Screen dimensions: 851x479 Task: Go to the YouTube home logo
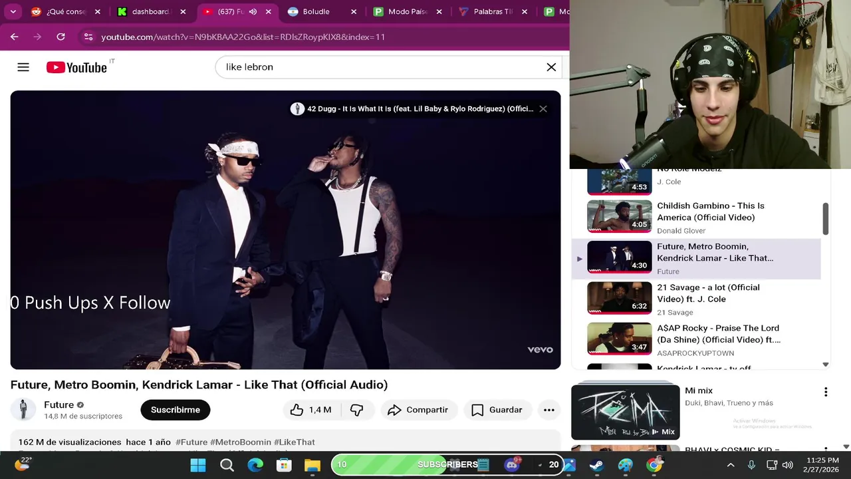[x=76, y=67]
